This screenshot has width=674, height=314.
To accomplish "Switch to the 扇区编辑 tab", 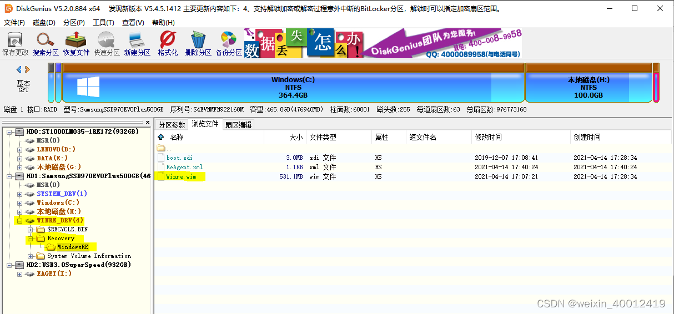I will (238, 125).
